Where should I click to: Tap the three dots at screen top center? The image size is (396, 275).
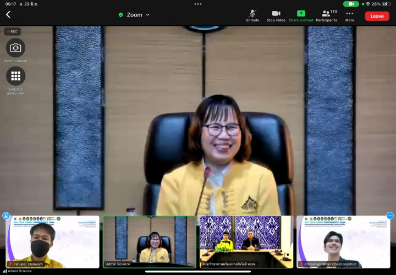[198, 4]
